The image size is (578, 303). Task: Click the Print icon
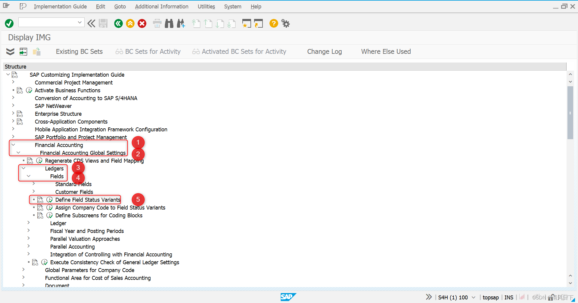(157, 23)
